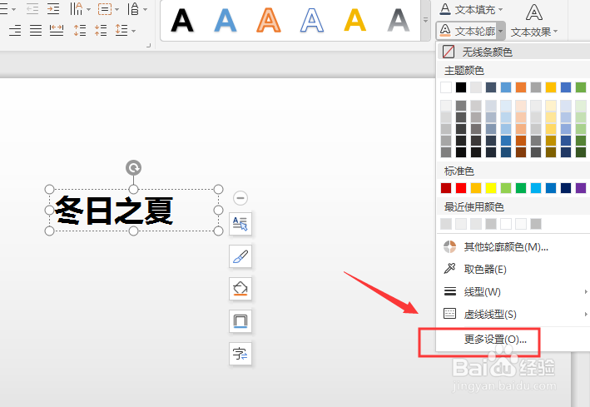Image resolution: width=590 pixels, height=407 pixels.
Task: Select 无线条颜色 no line color
Action: pyautogui.click(x=513, y=52)
